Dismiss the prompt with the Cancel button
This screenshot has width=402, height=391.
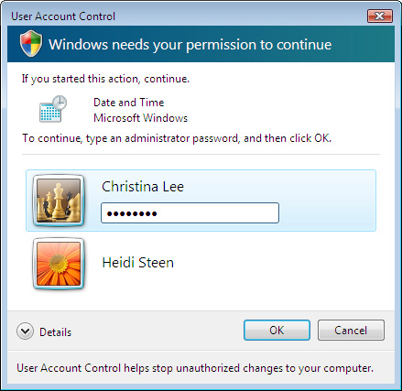coord(351,330)
